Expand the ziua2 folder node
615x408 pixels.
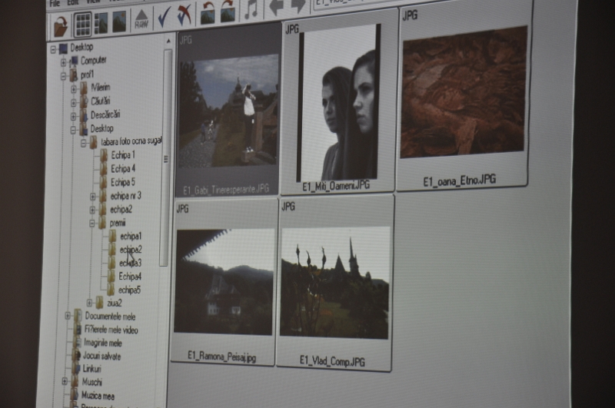coord(89,303)
